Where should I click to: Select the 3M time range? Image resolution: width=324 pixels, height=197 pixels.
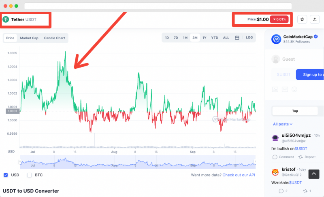coord(195,38)
